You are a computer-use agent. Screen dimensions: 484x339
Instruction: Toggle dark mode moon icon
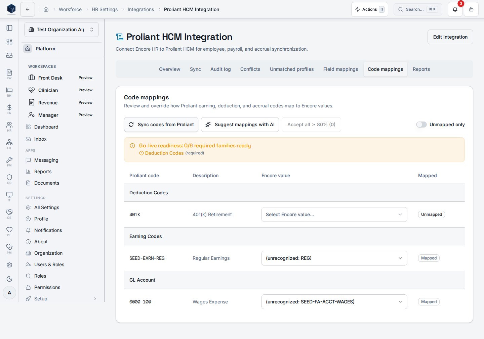[9, 279]
